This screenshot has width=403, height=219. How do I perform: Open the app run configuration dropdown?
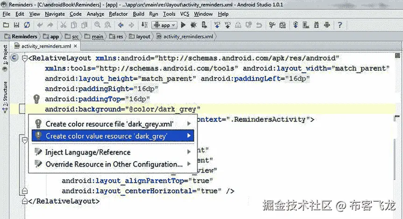(164, 25)
